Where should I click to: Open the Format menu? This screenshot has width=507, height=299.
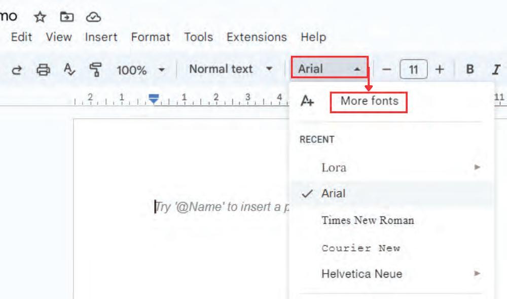(151, 37)
